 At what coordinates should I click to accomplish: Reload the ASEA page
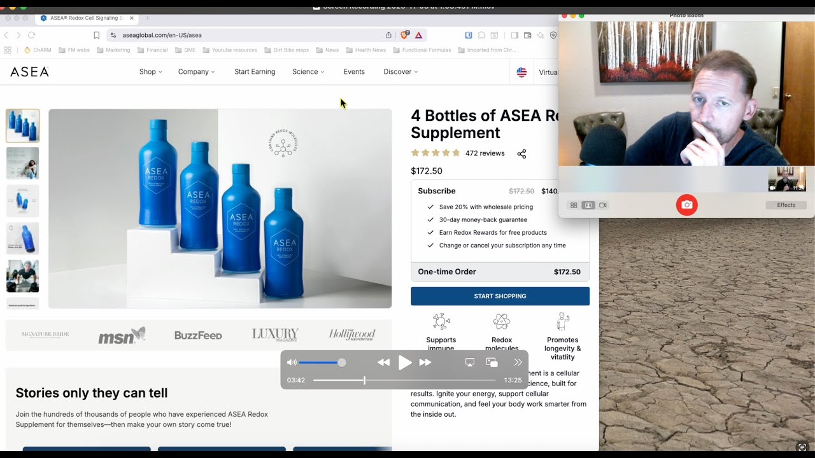coord(31,35)
